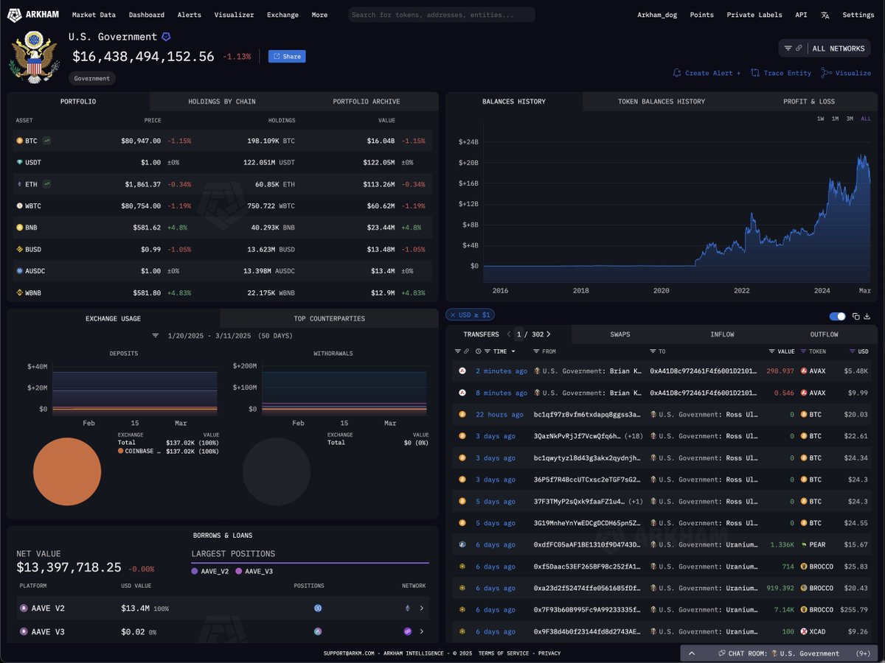Click the exchange usage date range filter icon
The width and height of the screenshot is (885, 663).
pyautogui.click(x=156, y=335)
